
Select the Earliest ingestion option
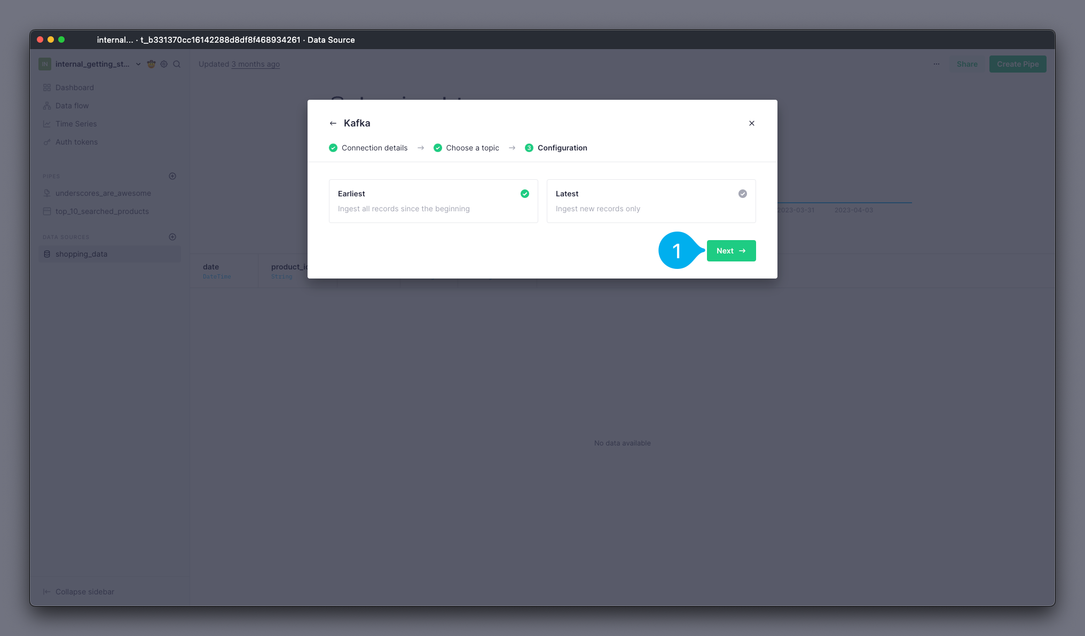433,201
